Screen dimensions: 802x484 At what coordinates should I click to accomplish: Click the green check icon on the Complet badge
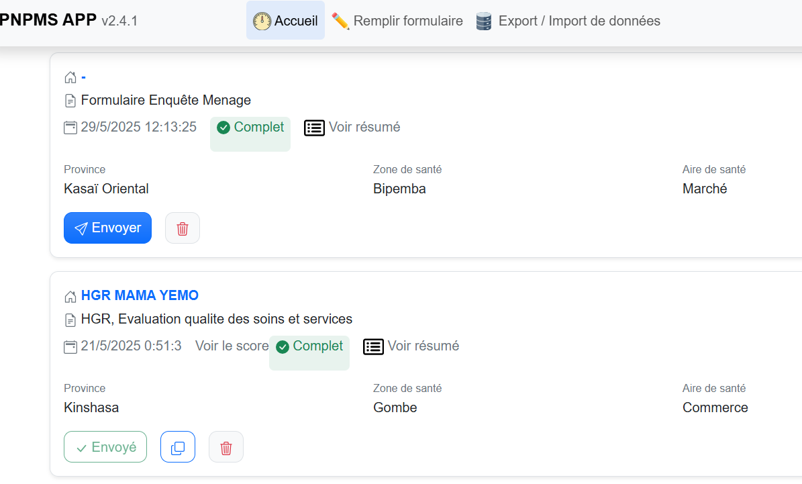(x=222, y=127)
